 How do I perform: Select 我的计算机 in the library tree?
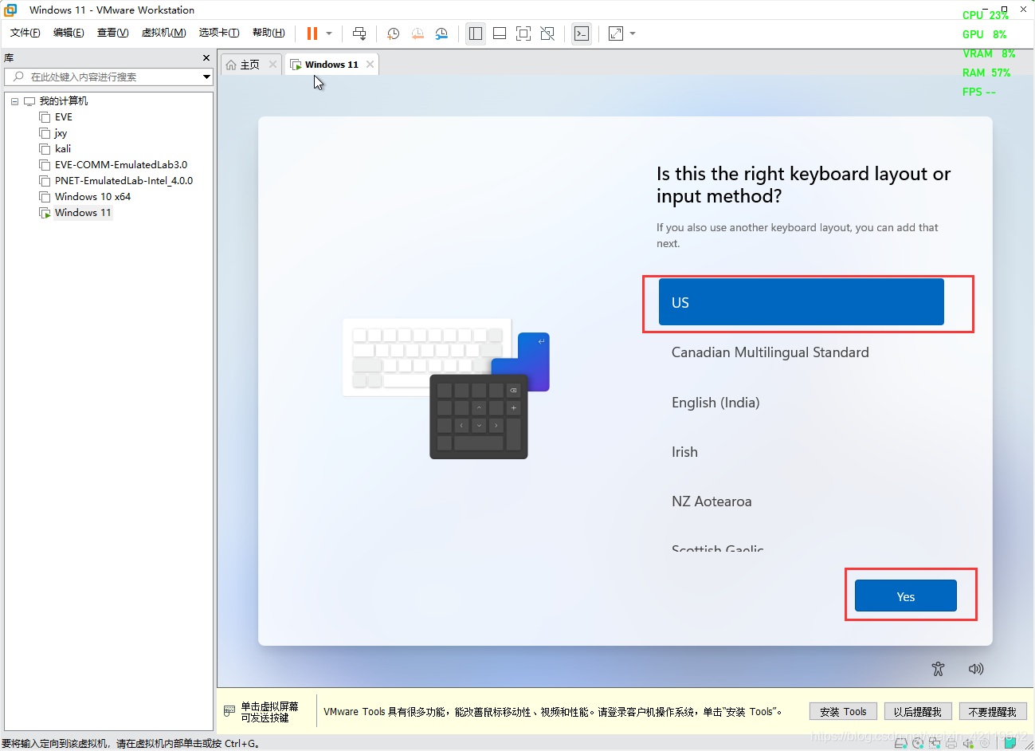[64, 101]
